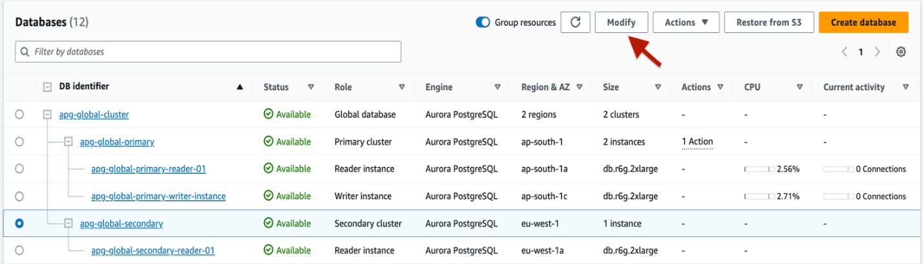923x264 pixels.
Task: Collapse the apg-global-primary cluster node
Action: 68,142
